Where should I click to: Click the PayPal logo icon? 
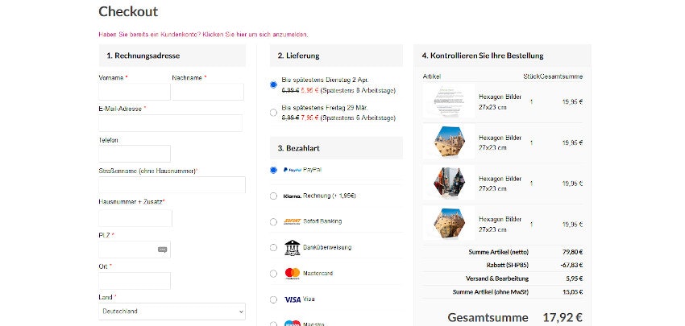coord(291,170)
